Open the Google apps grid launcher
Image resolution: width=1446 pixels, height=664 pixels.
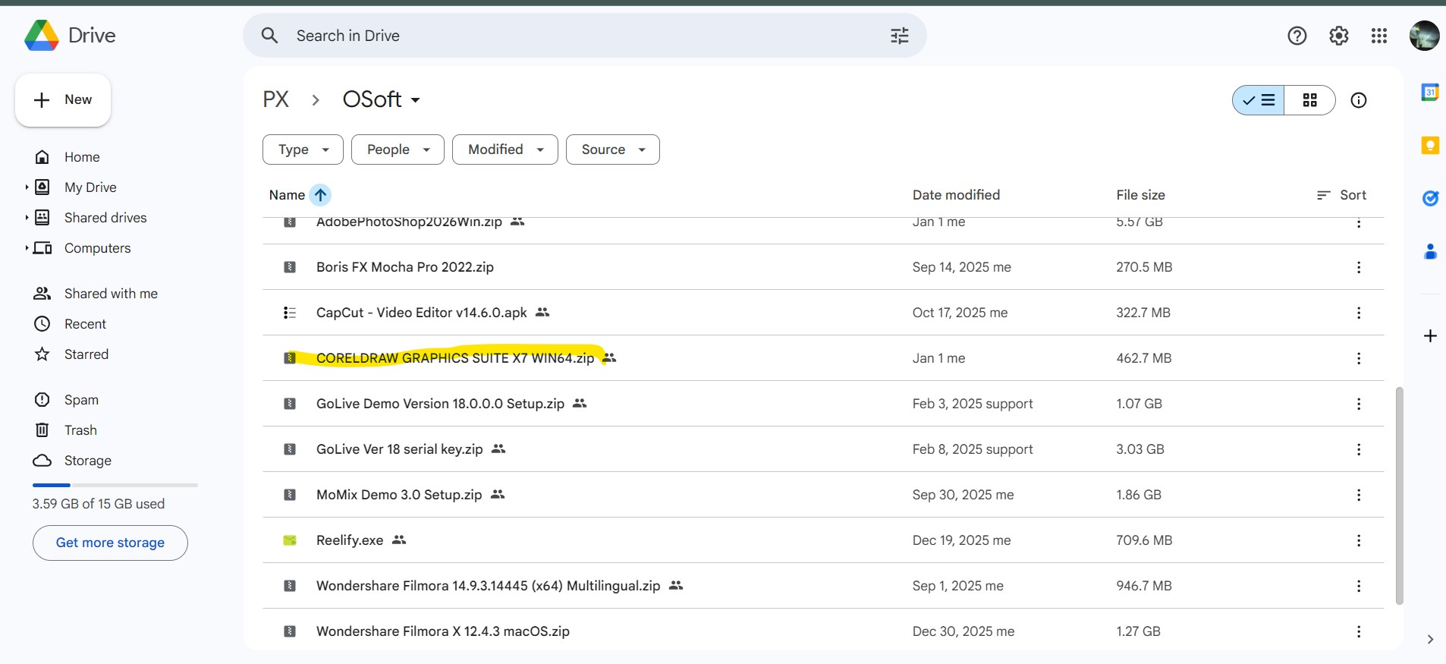pyautogui.click(x=1378, y=36)
